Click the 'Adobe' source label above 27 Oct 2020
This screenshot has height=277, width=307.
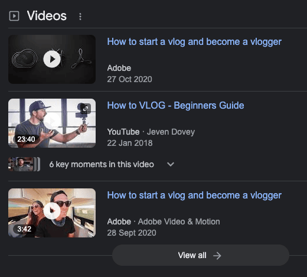pos(119,68)
